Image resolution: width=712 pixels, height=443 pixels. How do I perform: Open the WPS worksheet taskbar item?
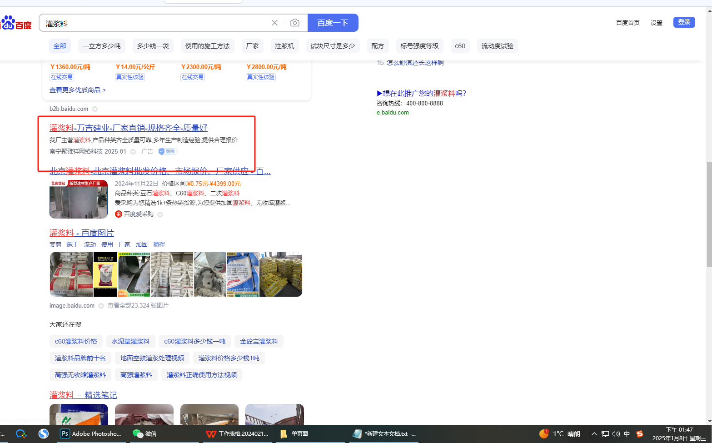[x=237, y=433]
